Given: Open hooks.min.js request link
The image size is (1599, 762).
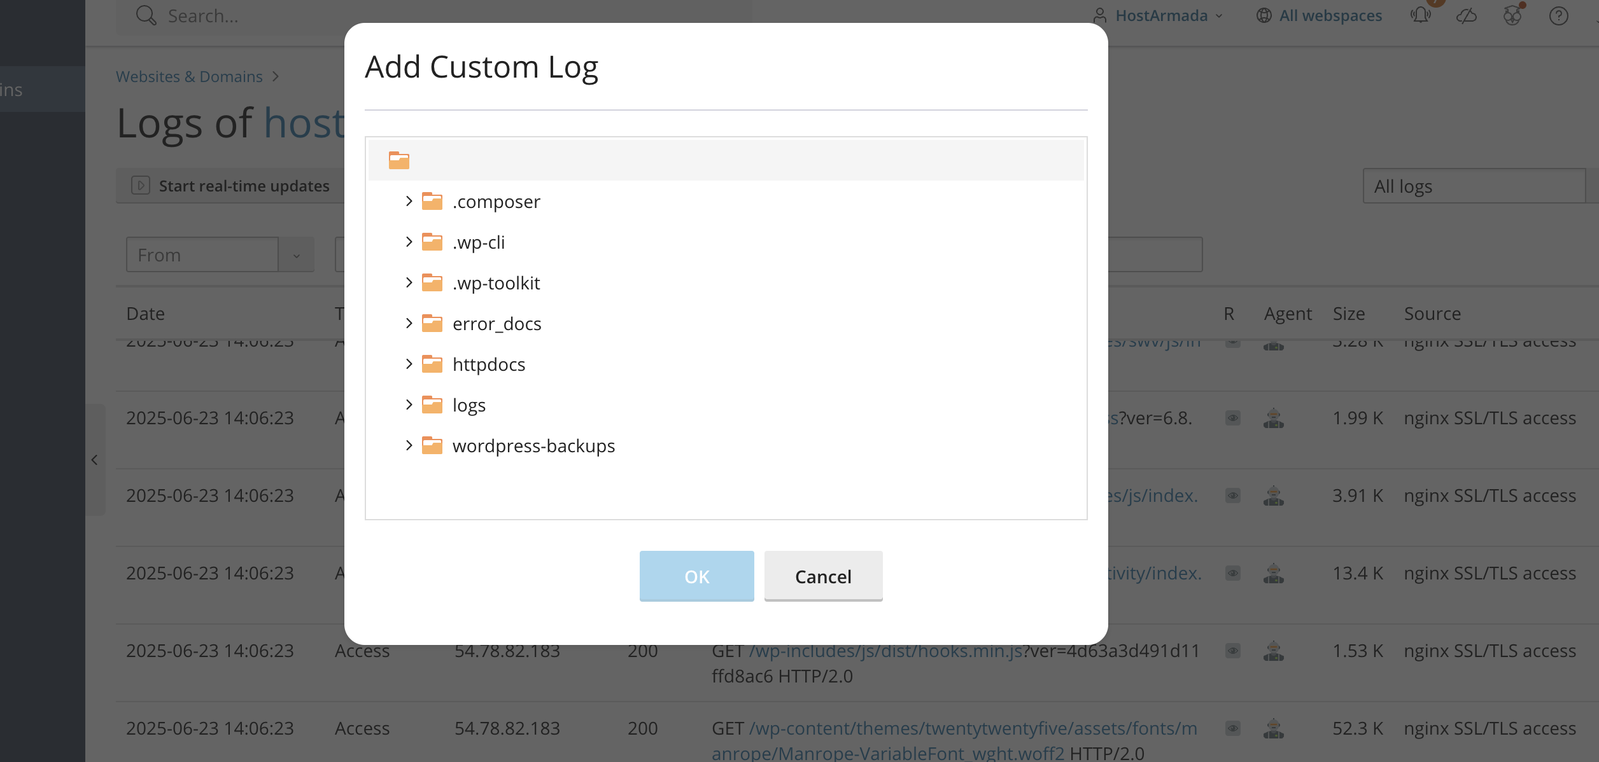Looking at the screenshot, I should [x=886, y=651].
